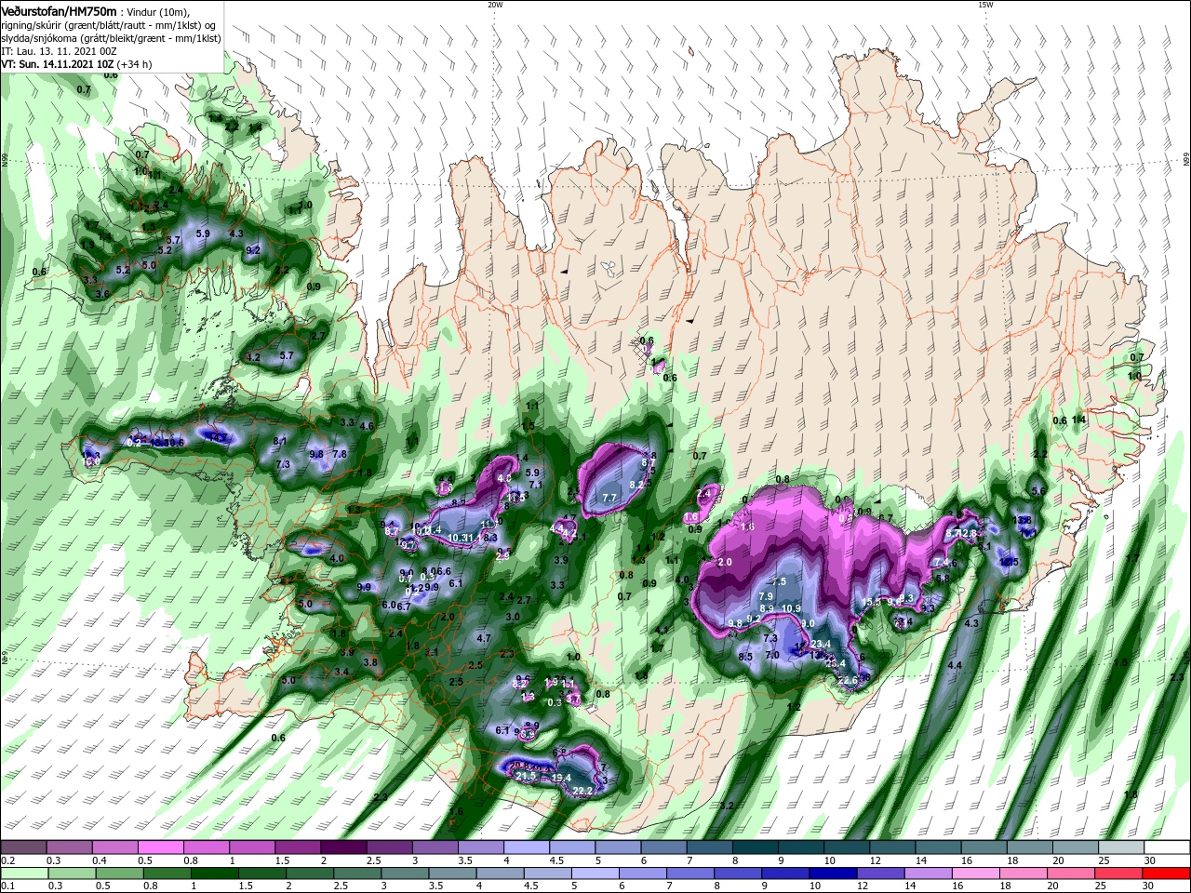Click the 6.7 value on the map
Screen dimensions: 1191x893
click(404, 606)
